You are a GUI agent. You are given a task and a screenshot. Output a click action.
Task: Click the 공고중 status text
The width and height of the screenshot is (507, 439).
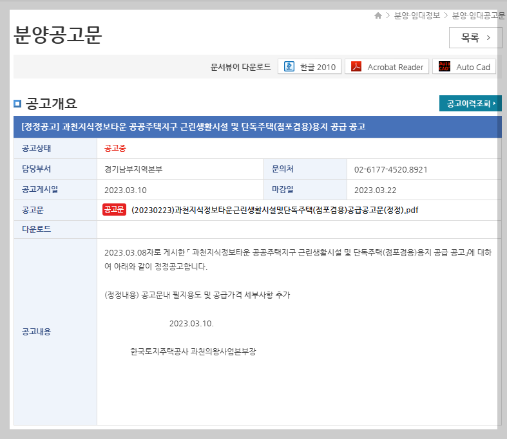[x=115, y=148]
